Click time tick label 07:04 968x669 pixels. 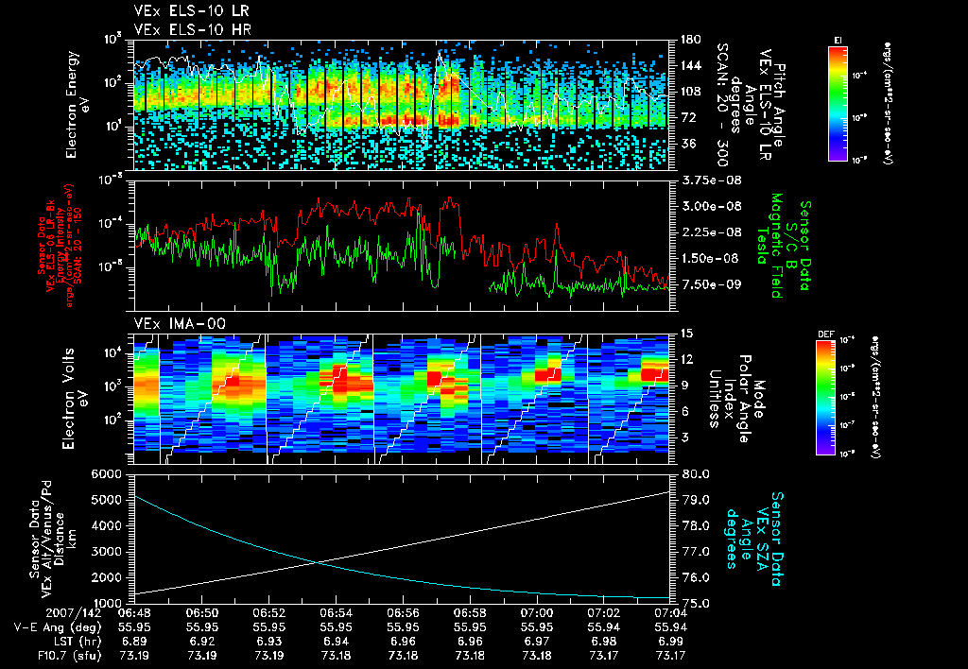click(671, 613)
